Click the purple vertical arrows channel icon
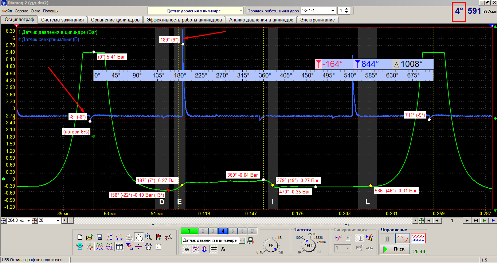This screenshot has height=264, width=497. (x=204, y=249)
